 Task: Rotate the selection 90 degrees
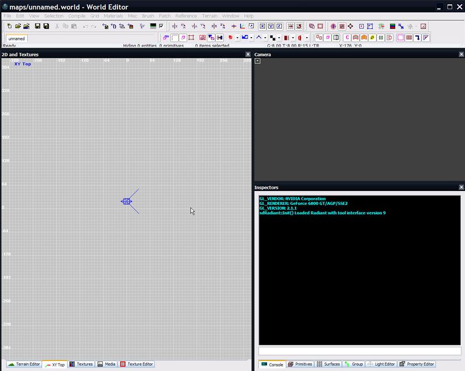[184, 26]
